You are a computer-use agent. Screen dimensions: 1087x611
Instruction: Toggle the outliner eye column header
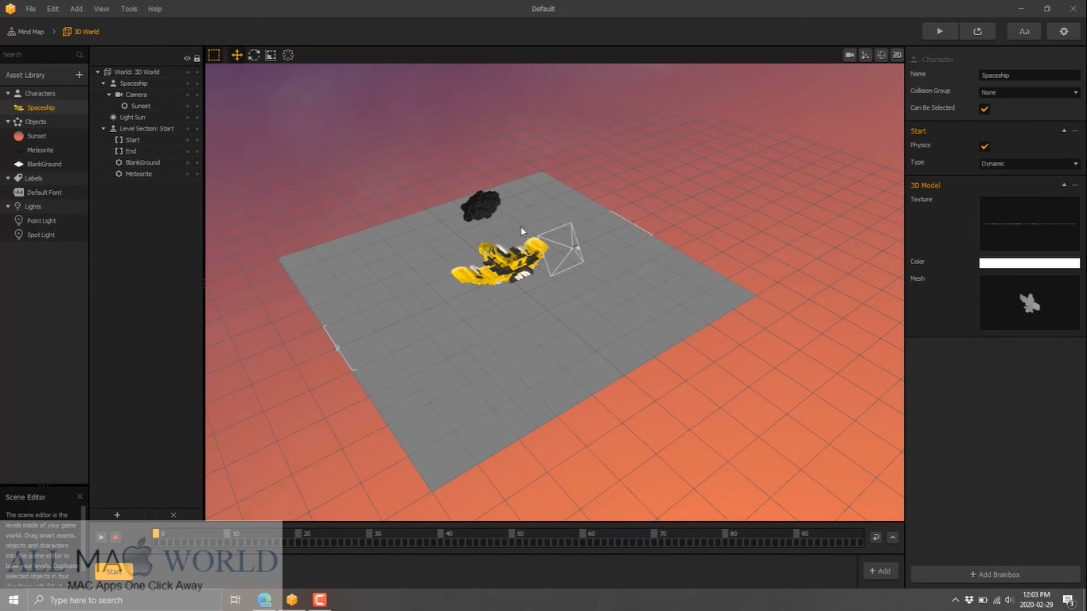coord(188,58)
